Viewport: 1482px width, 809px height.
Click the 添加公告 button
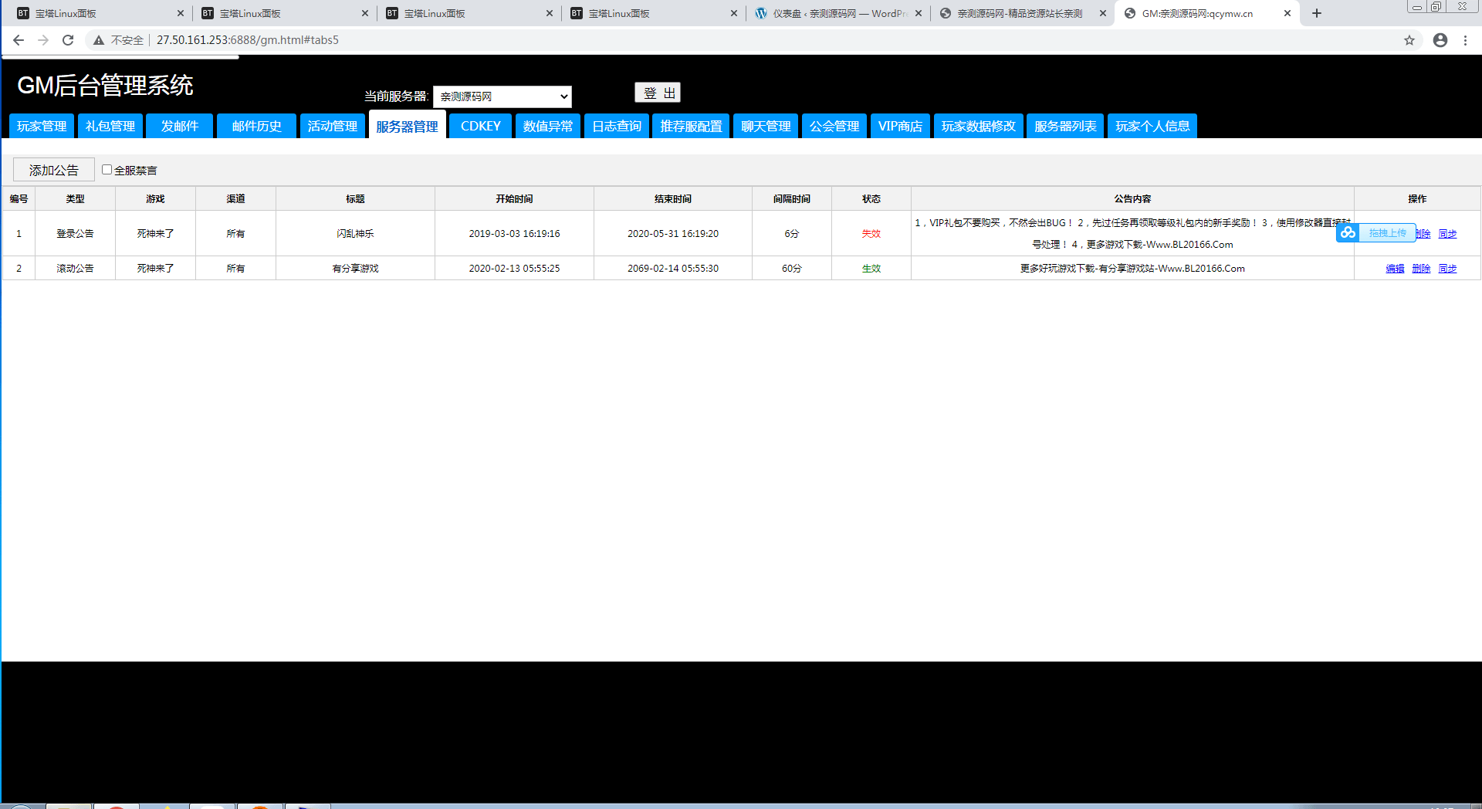coord(54,170)
